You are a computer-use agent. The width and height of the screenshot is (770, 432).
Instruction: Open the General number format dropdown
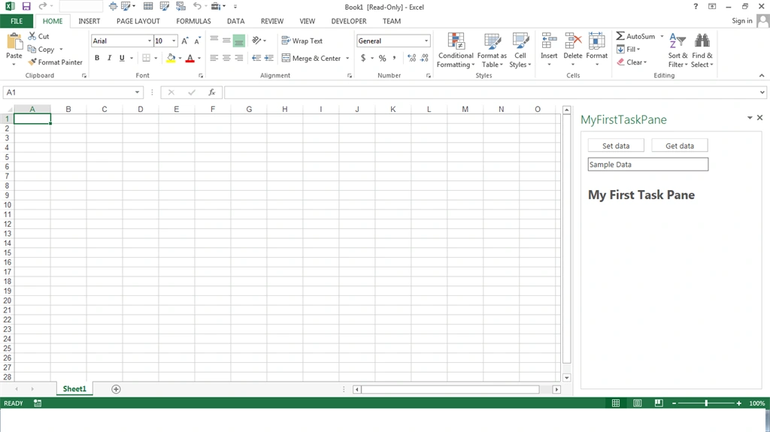(x=426, y=41)
